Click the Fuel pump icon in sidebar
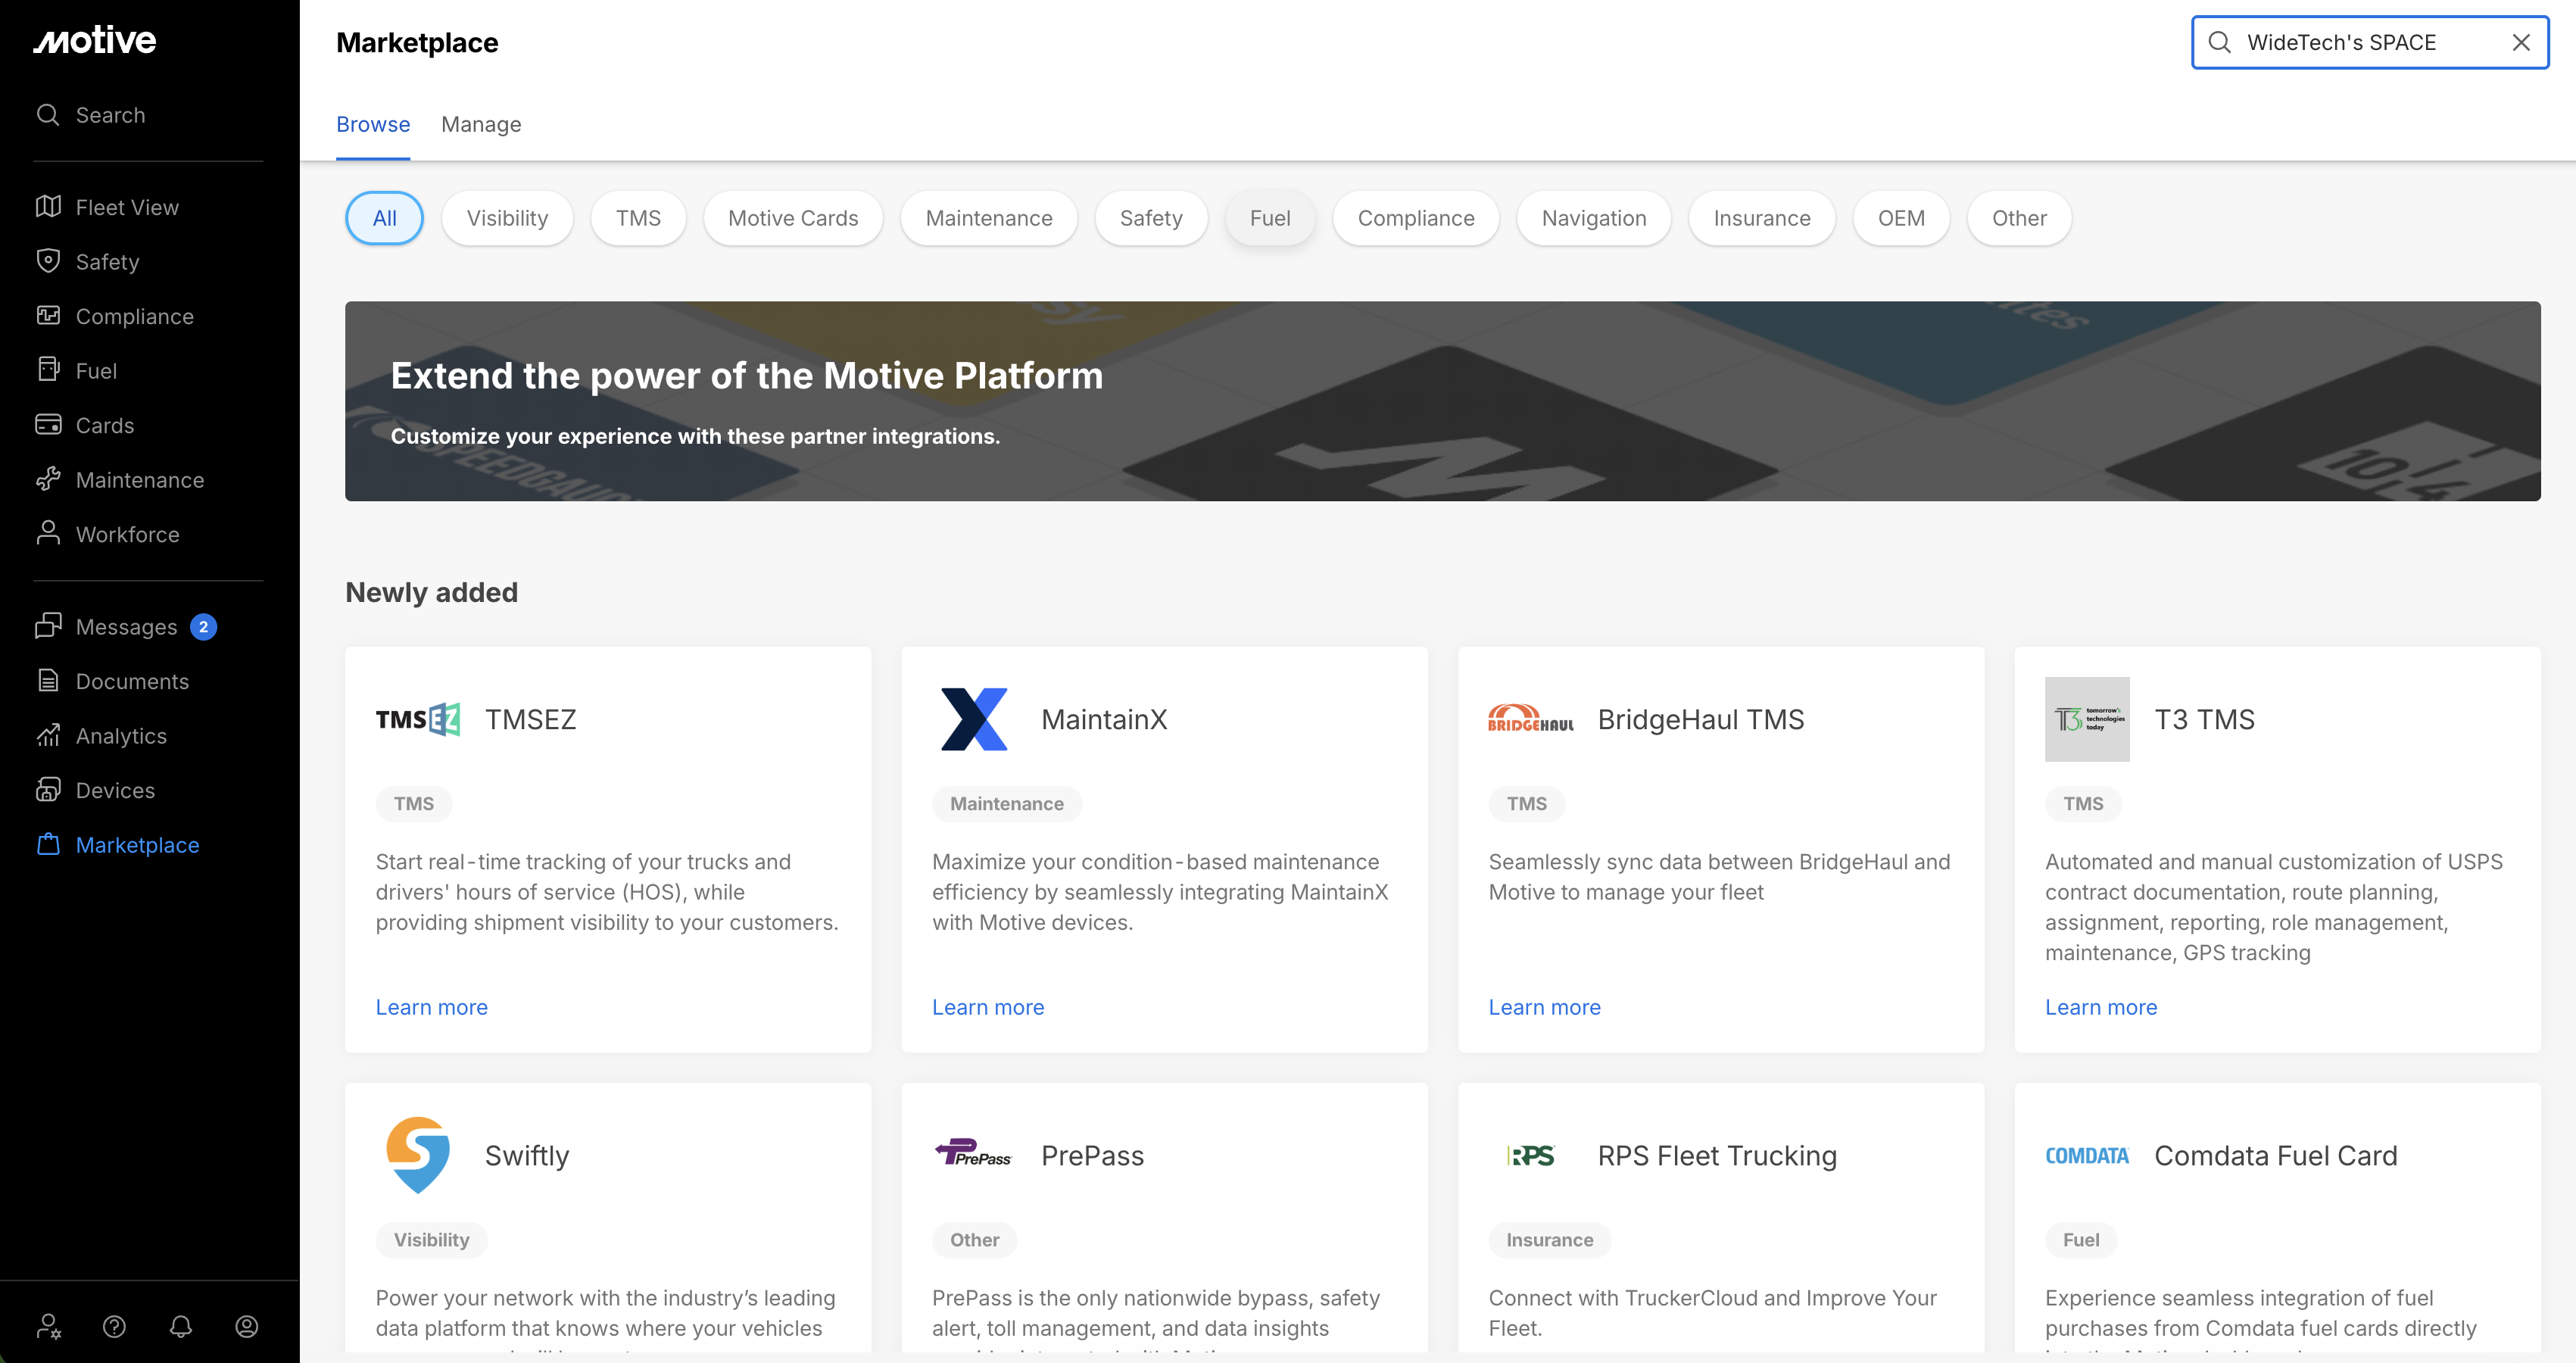Image resolution: width=2576 pixels, height=1363 pixels. [48, 370]
